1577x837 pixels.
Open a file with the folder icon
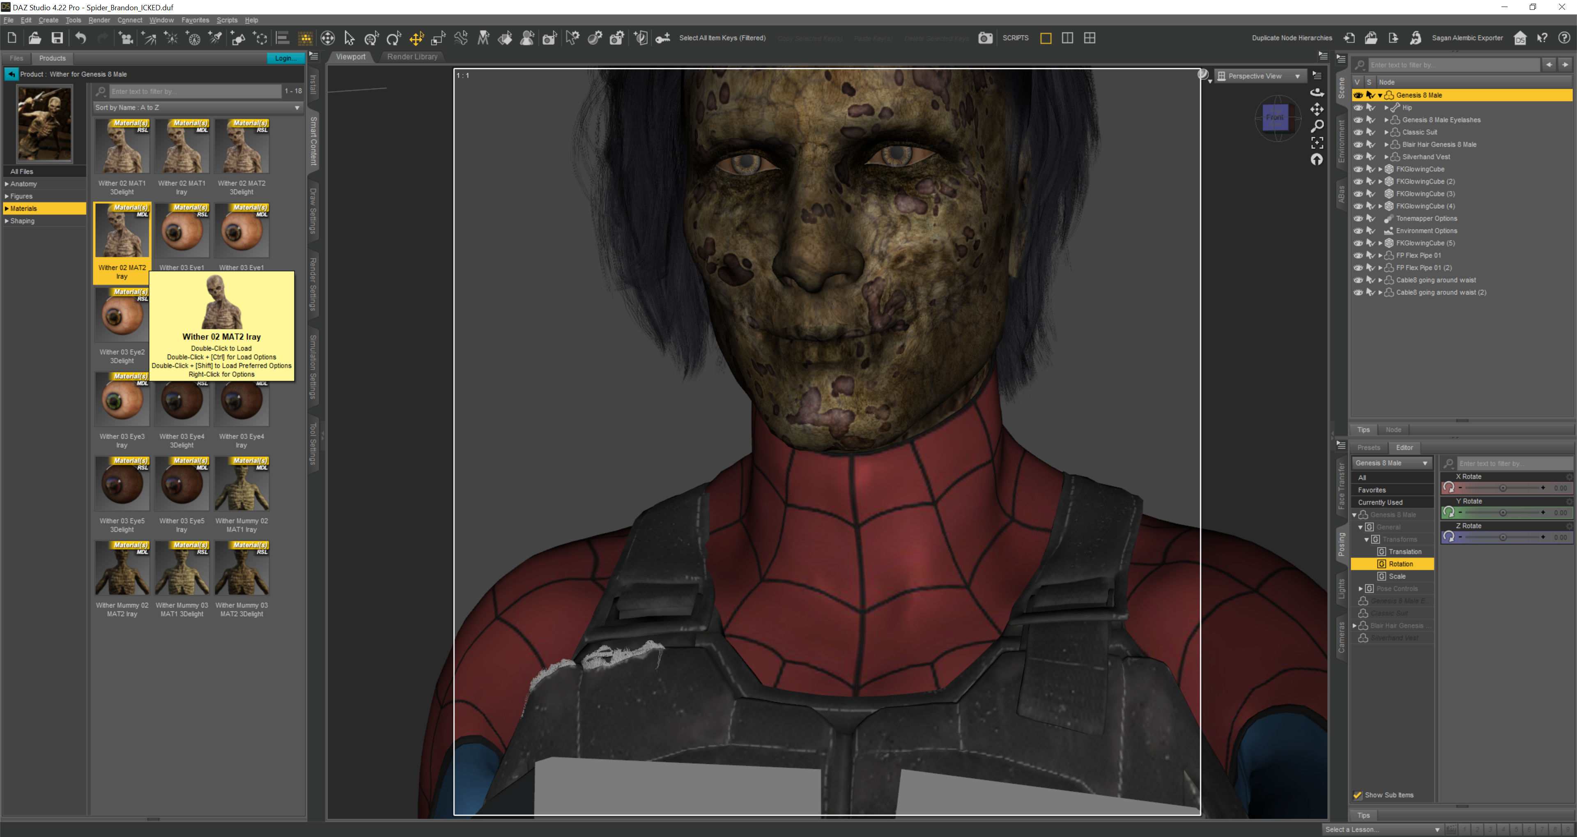tap(34, 38)
